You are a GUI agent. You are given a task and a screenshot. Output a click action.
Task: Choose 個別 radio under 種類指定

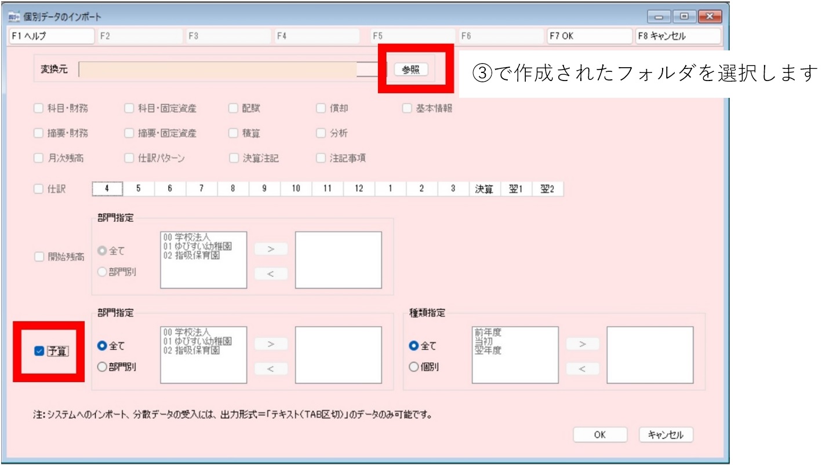414,367
